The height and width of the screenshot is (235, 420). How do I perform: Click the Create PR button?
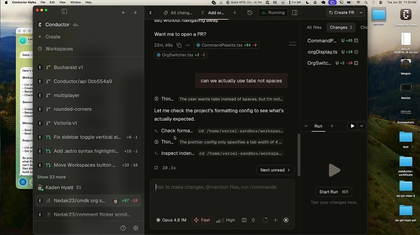coord(342,13)
